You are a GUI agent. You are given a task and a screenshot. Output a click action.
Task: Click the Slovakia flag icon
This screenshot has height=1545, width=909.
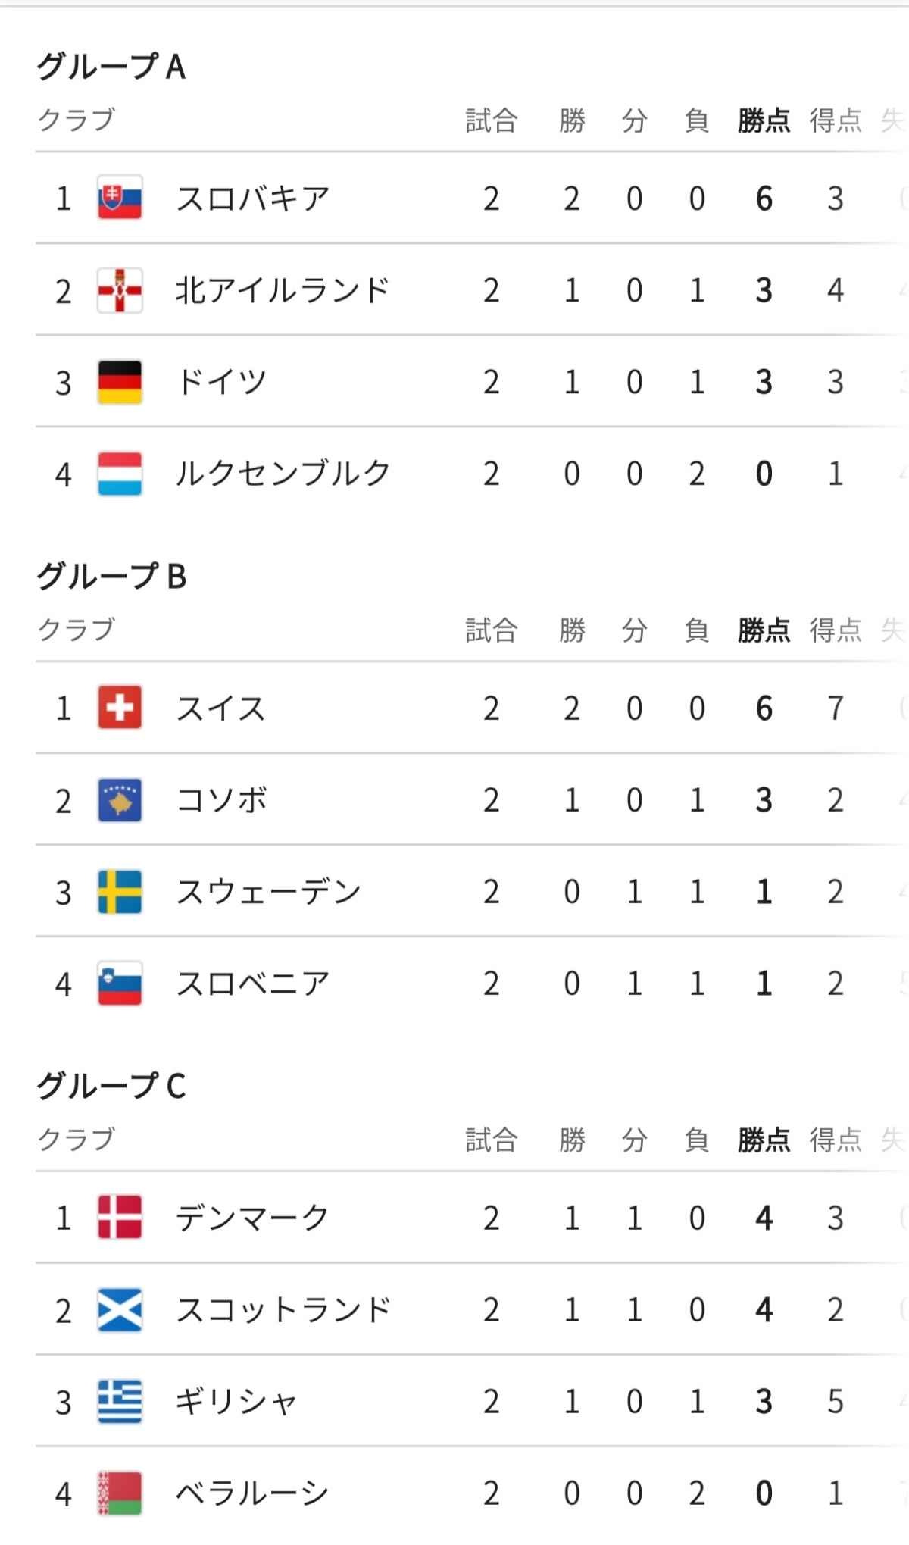coord(120,199)
